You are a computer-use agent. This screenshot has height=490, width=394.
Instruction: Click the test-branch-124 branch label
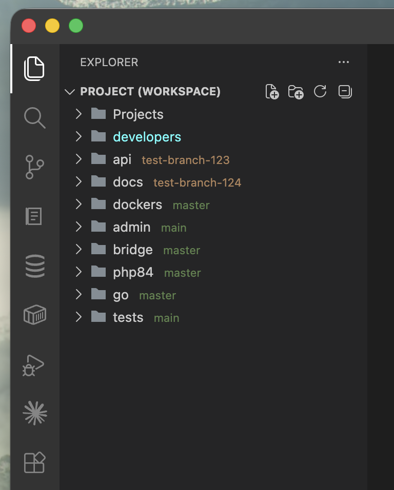(198, 182)
